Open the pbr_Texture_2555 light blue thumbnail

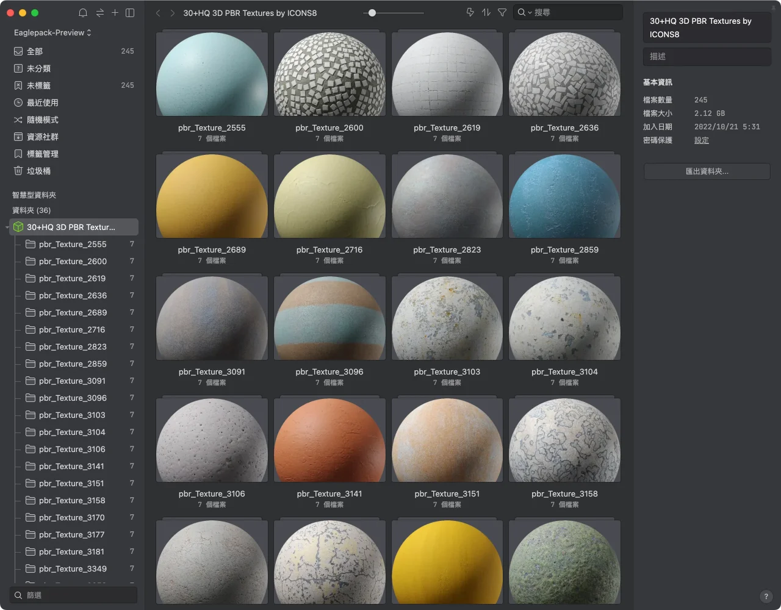coord(212,74)
